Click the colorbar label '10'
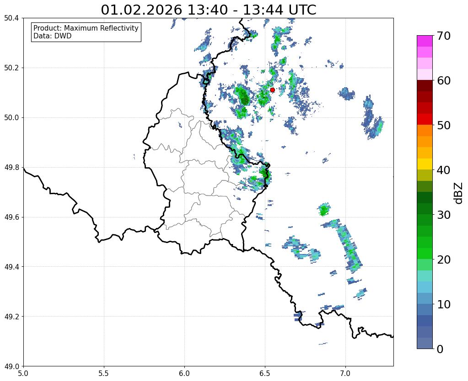The width and height of the screenshot is (468, 381). pos(444,304)
